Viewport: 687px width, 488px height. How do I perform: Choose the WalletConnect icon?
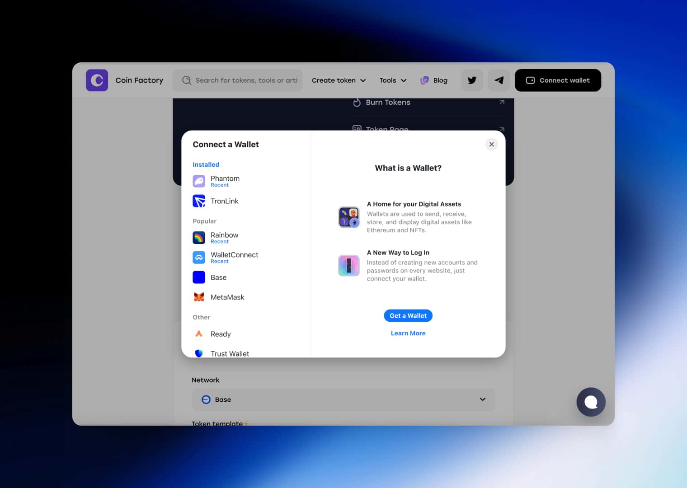(199, 258)
